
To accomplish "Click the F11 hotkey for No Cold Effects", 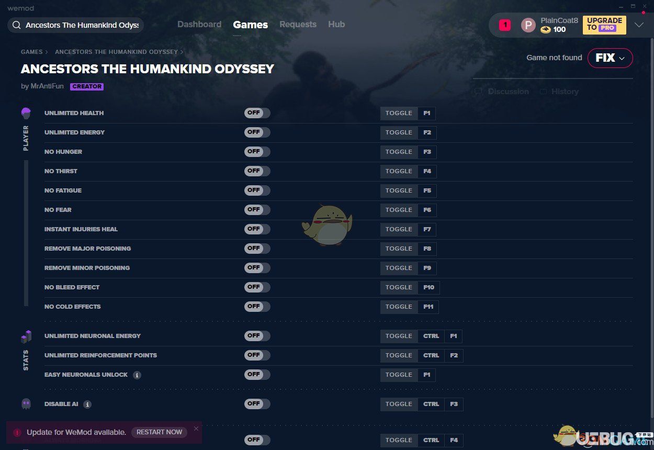I will point(429,307).
